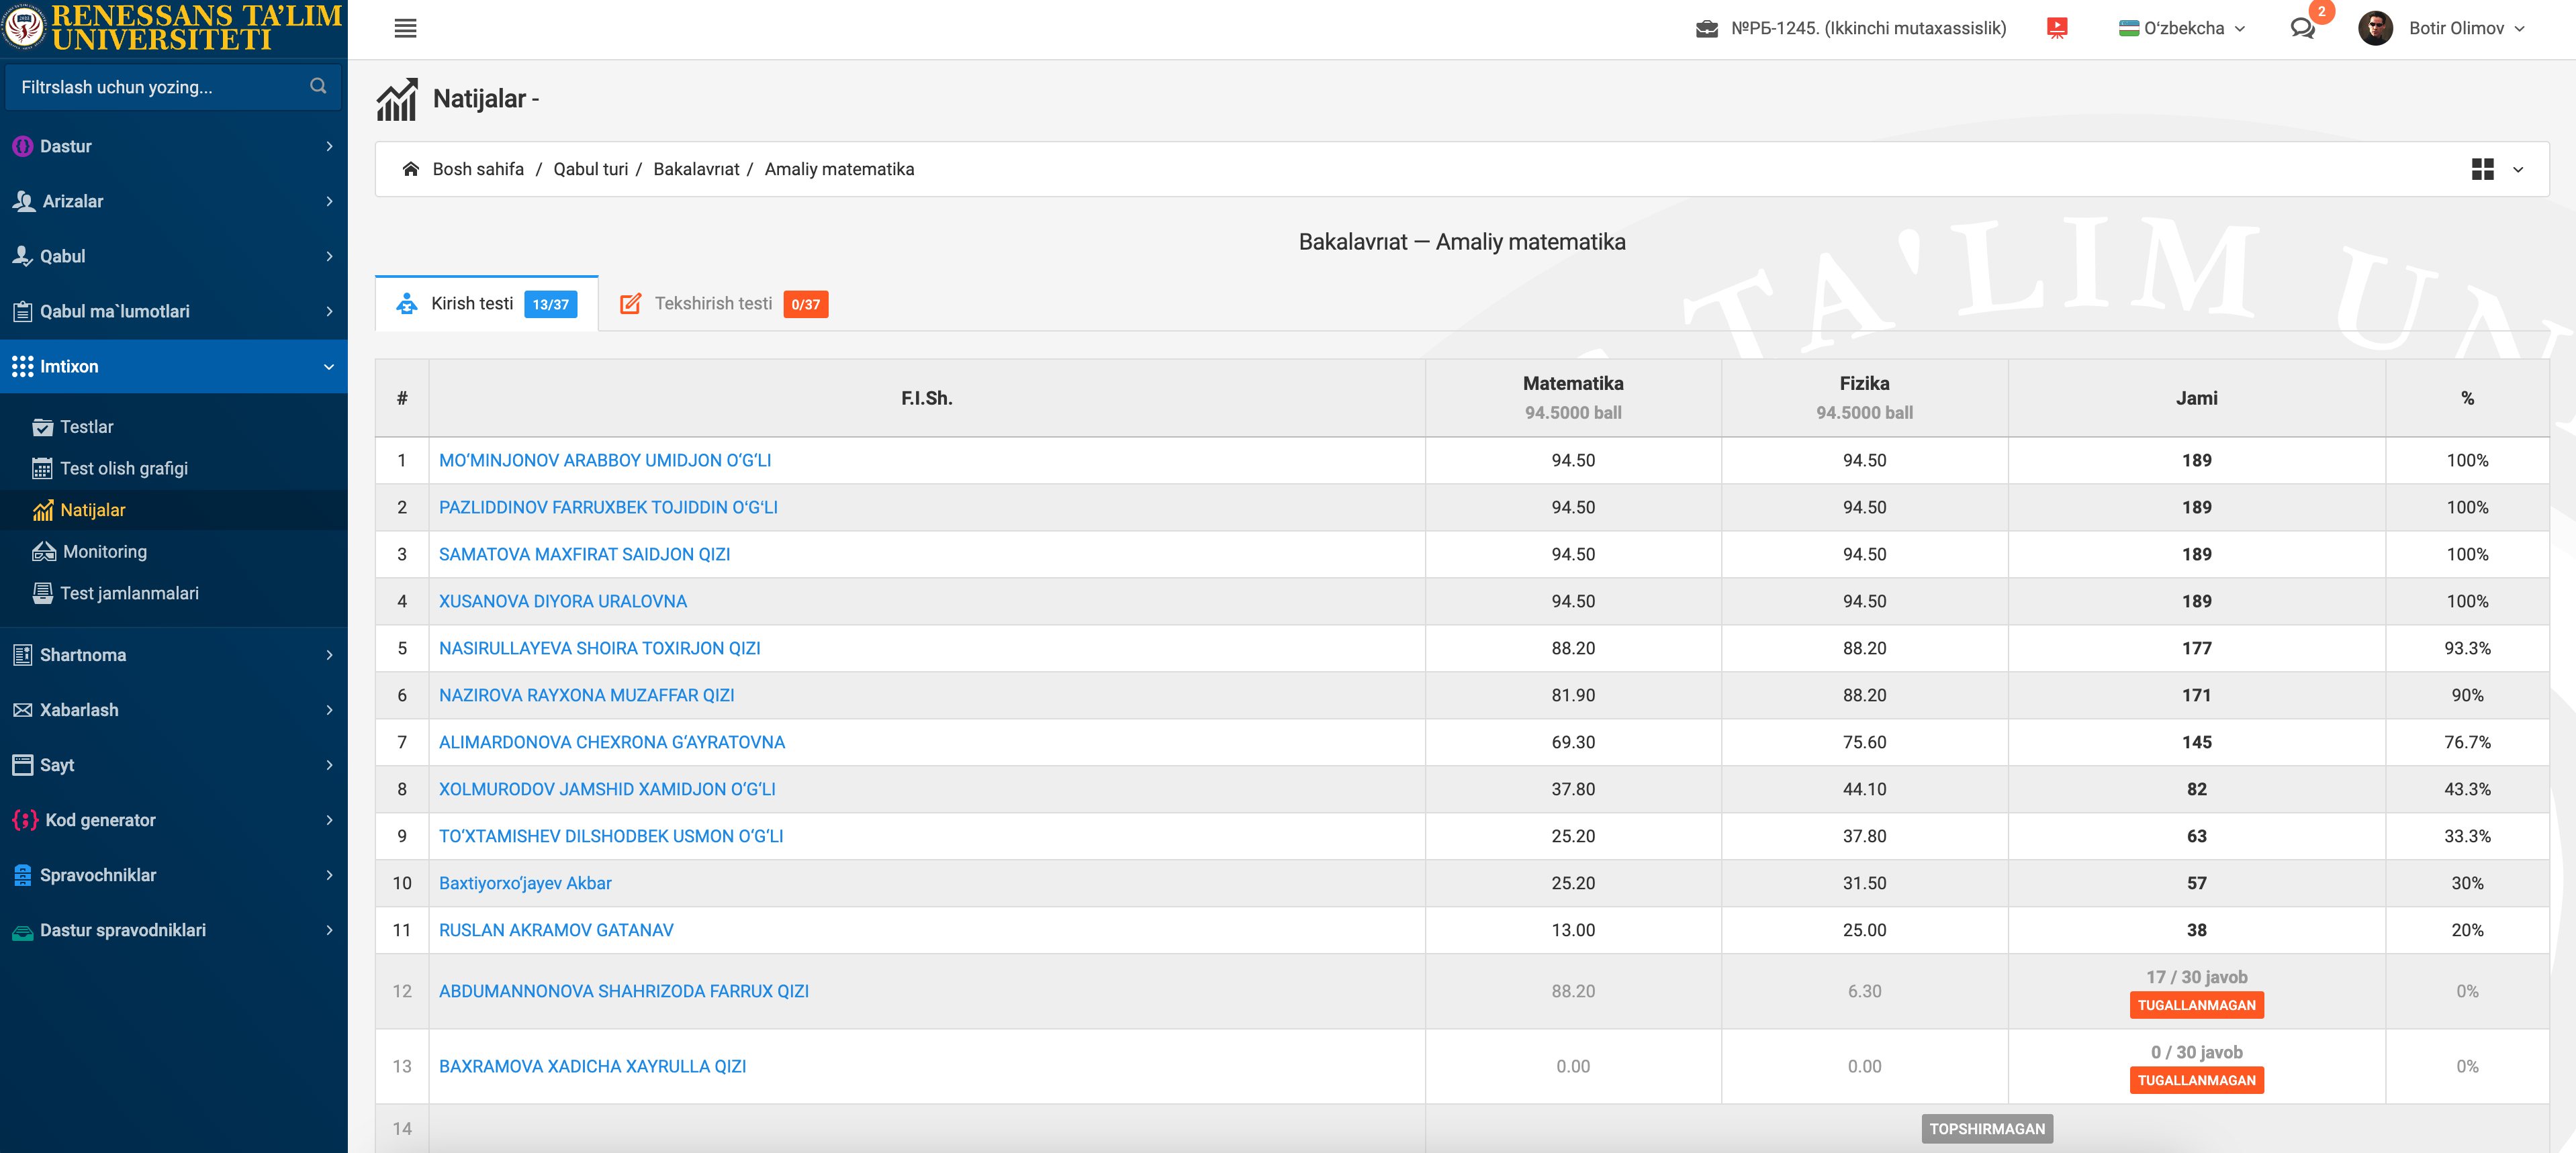Switch to the Kirish testi tab
Viewport: 2576px width, 1153px height.
[487, 304]
